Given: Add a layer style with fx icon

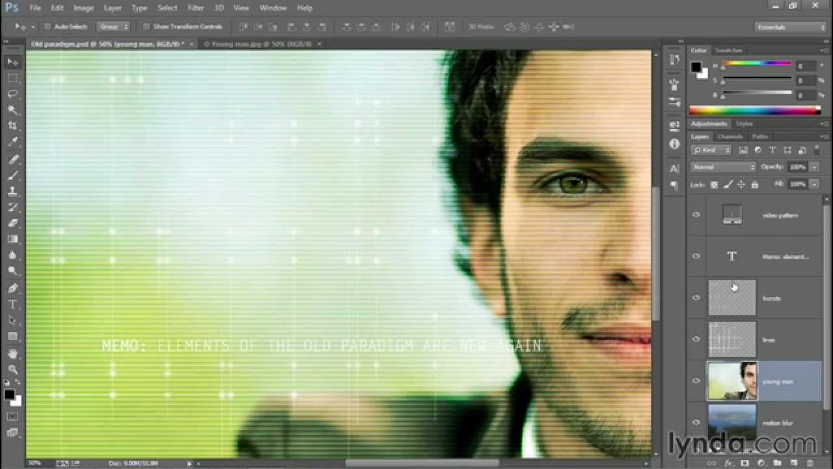Looking at the screenshot, I should click(x=729, y=463).
